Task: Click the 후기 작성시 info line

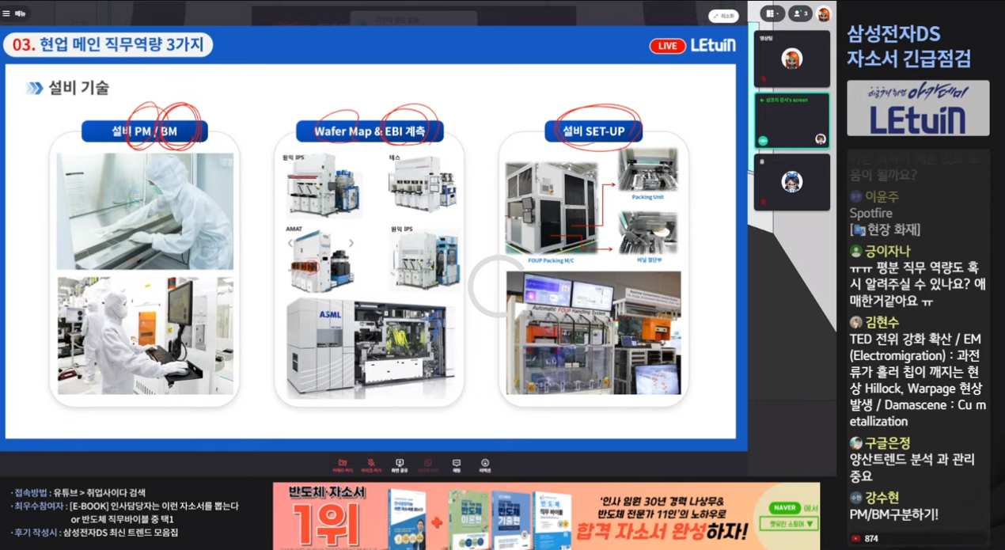Action: coord(95,533)
